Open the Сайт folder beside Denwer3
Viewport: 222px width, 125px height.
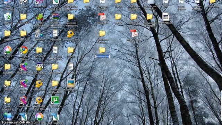[x=55, y=67]
